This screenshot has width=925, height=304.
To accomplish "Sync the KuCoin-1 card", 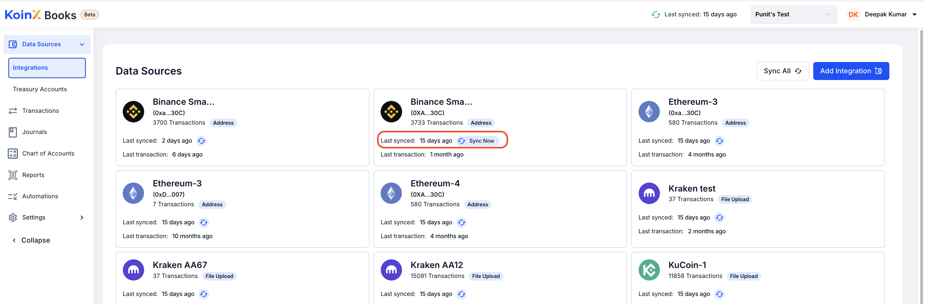I will tap(719, 294).
